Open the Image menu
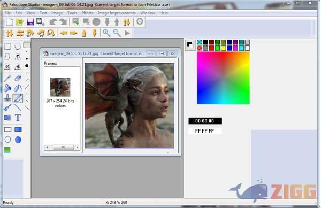The image size is (321, 208). click(57, 13)
